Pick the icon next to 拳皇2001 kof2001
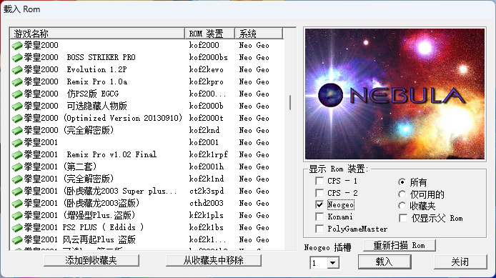Screen dimensions: 496x278 (x=17, y=143)
